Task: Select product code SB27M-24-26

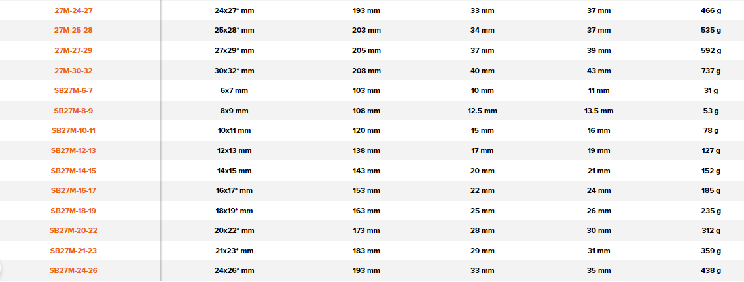Action: [x=73, y=270]
